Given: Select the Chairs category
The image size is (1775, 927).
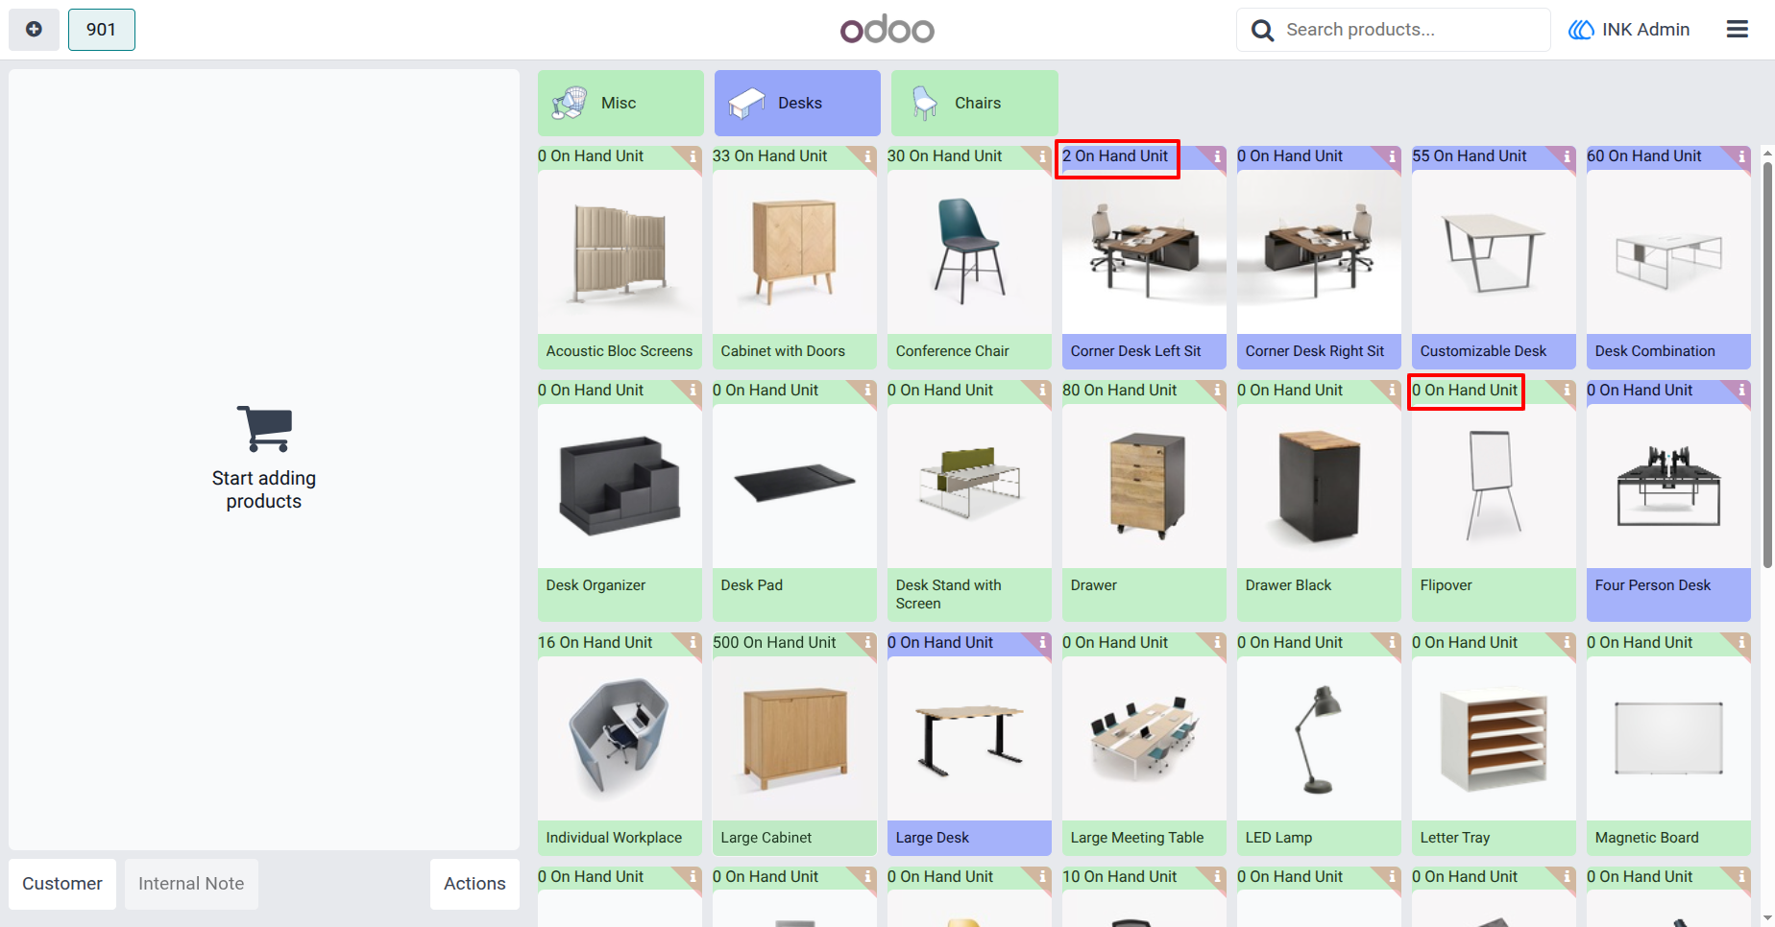Looking at the screenshot, I should click(x=974, y=103).
